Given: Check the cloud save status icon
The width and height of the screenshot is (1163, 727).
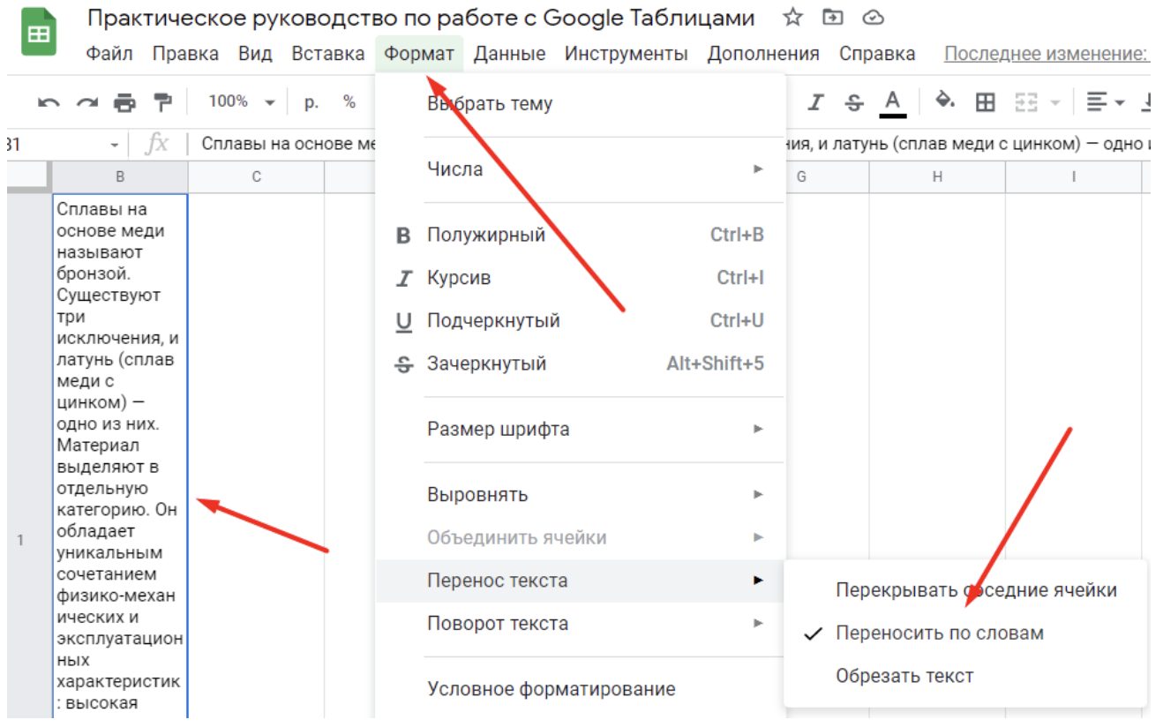Looking at the screenshot, I should pos(873,18).
